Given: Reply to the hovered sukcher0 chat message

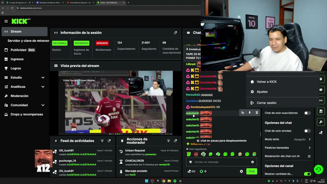Looking at the screenshot, I should tap(242, 113).
